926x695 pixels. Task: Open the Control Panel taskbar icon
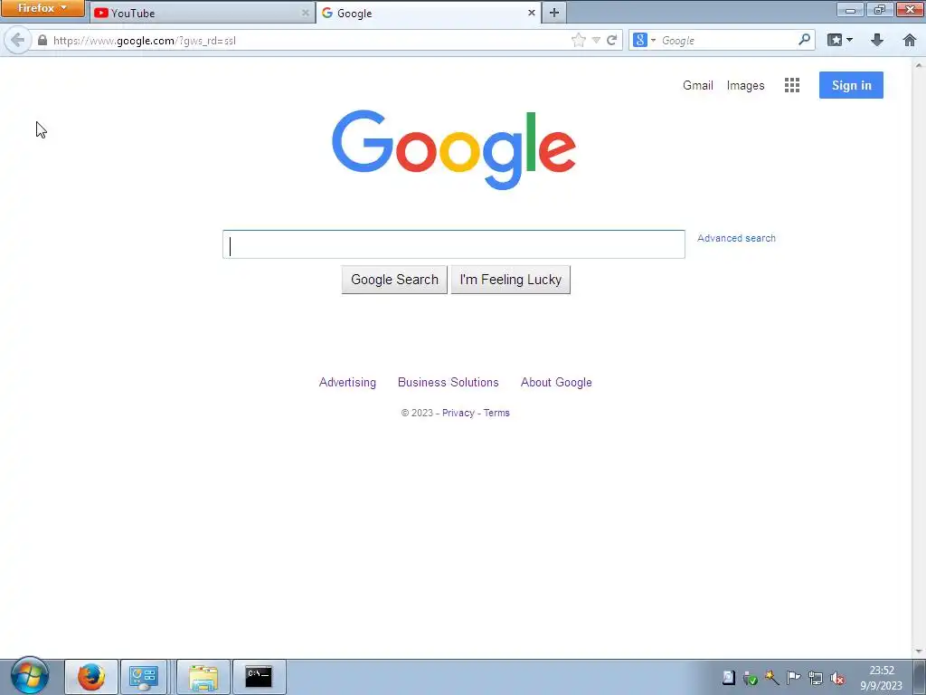pos(144,677)
